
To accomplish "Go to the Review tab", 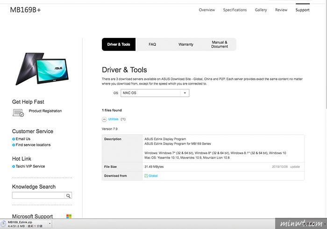I will tap(281, 10).
